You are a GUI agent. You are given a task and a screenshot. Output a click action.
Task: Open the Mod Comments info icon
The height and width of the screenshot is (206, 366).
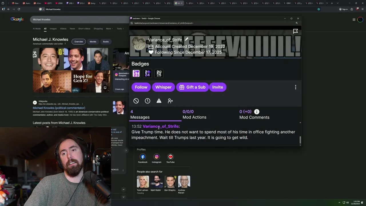[257, 112]
